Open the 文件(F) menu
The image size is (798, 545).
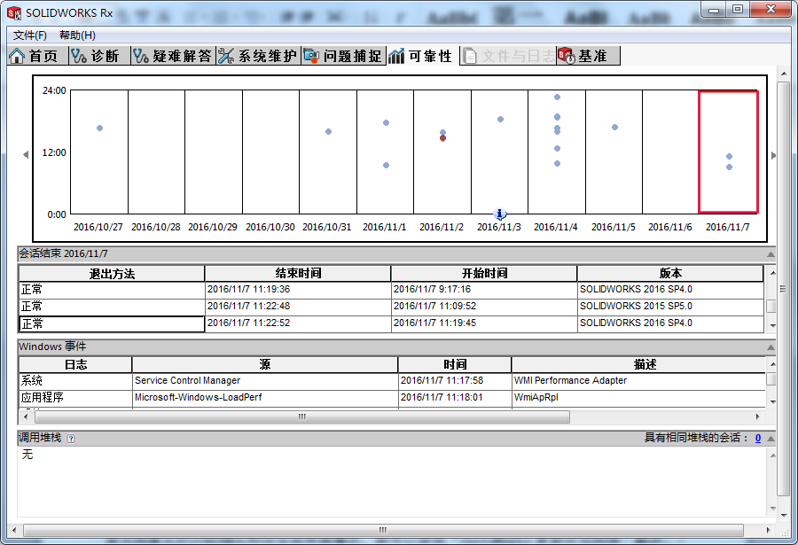[x=30, y=35]
